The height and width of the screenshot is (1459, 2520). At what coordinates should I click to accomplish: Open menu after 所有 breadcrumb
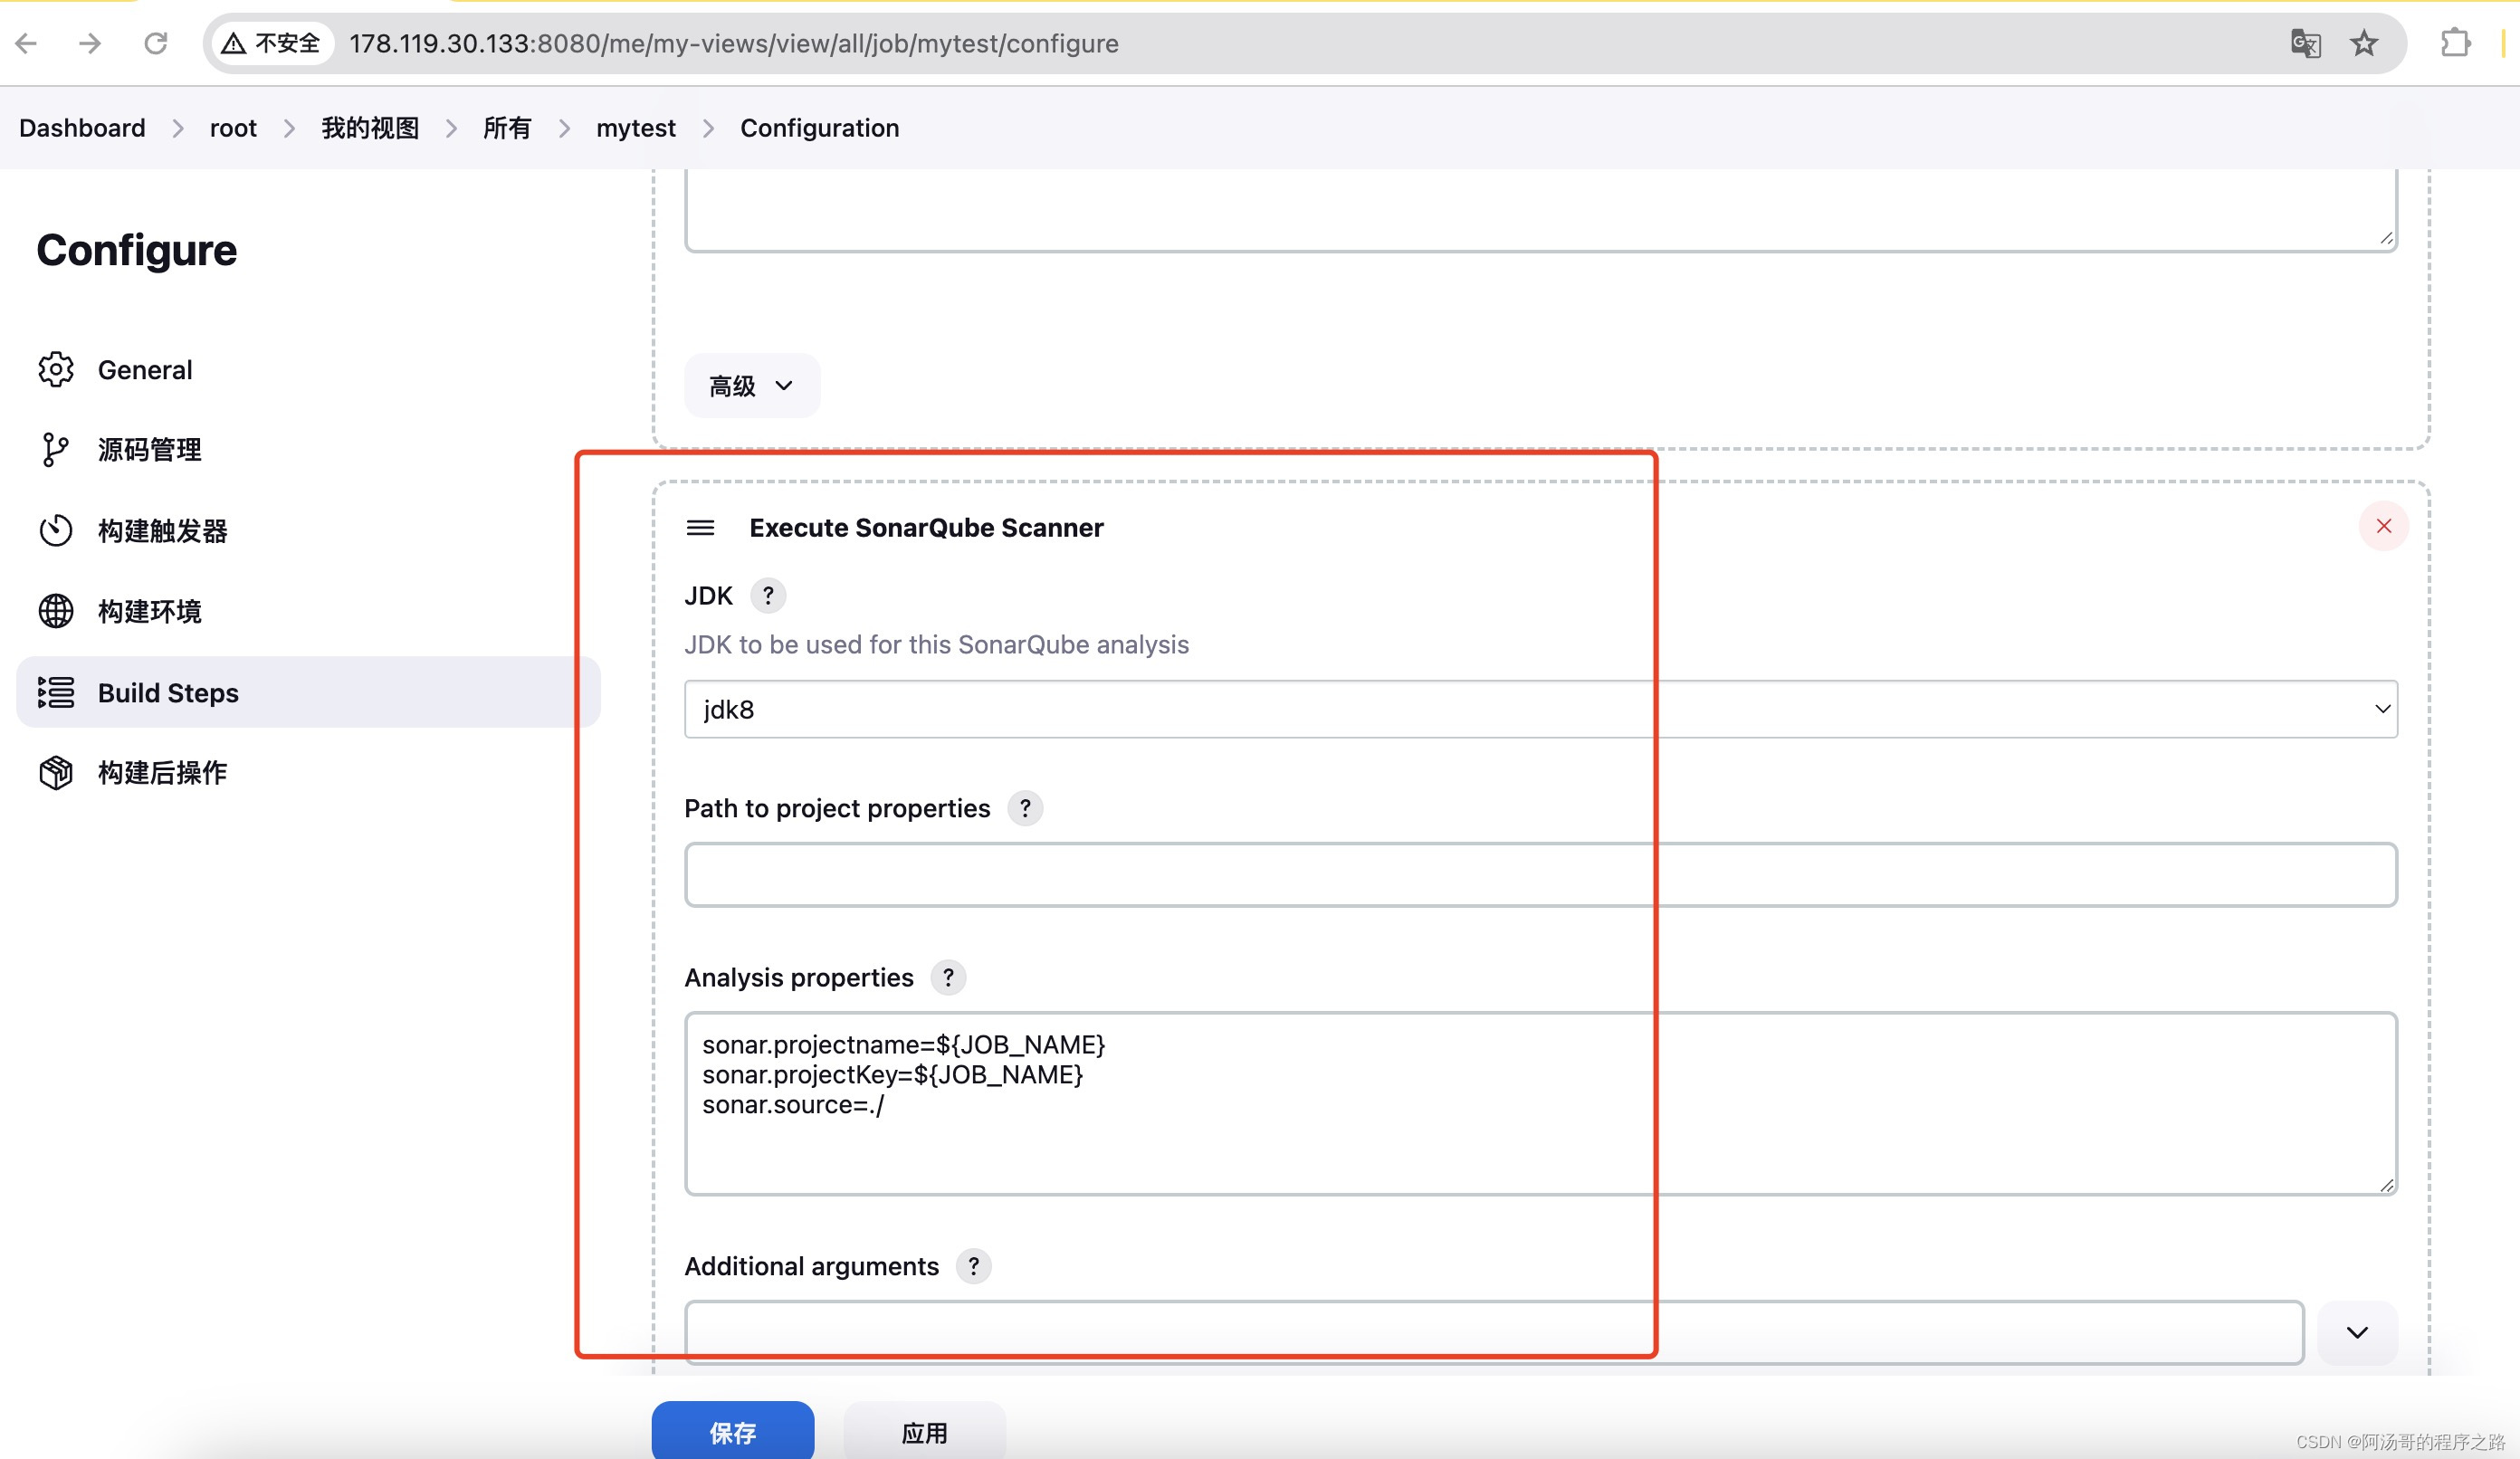coord(564,128)
